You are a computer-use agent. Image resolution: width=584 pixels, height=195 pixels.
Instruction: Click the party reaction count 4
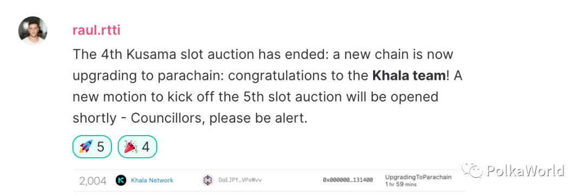click(145, 147)
